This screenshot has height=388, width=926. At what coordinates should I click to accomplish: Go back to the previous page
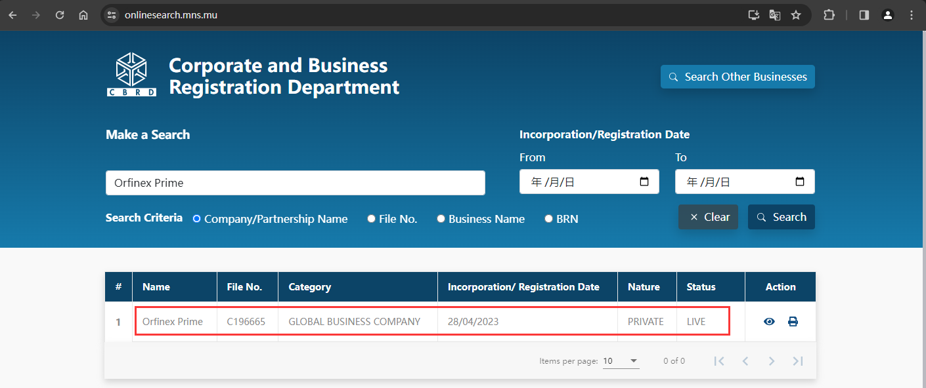click(x=12, y=15)
